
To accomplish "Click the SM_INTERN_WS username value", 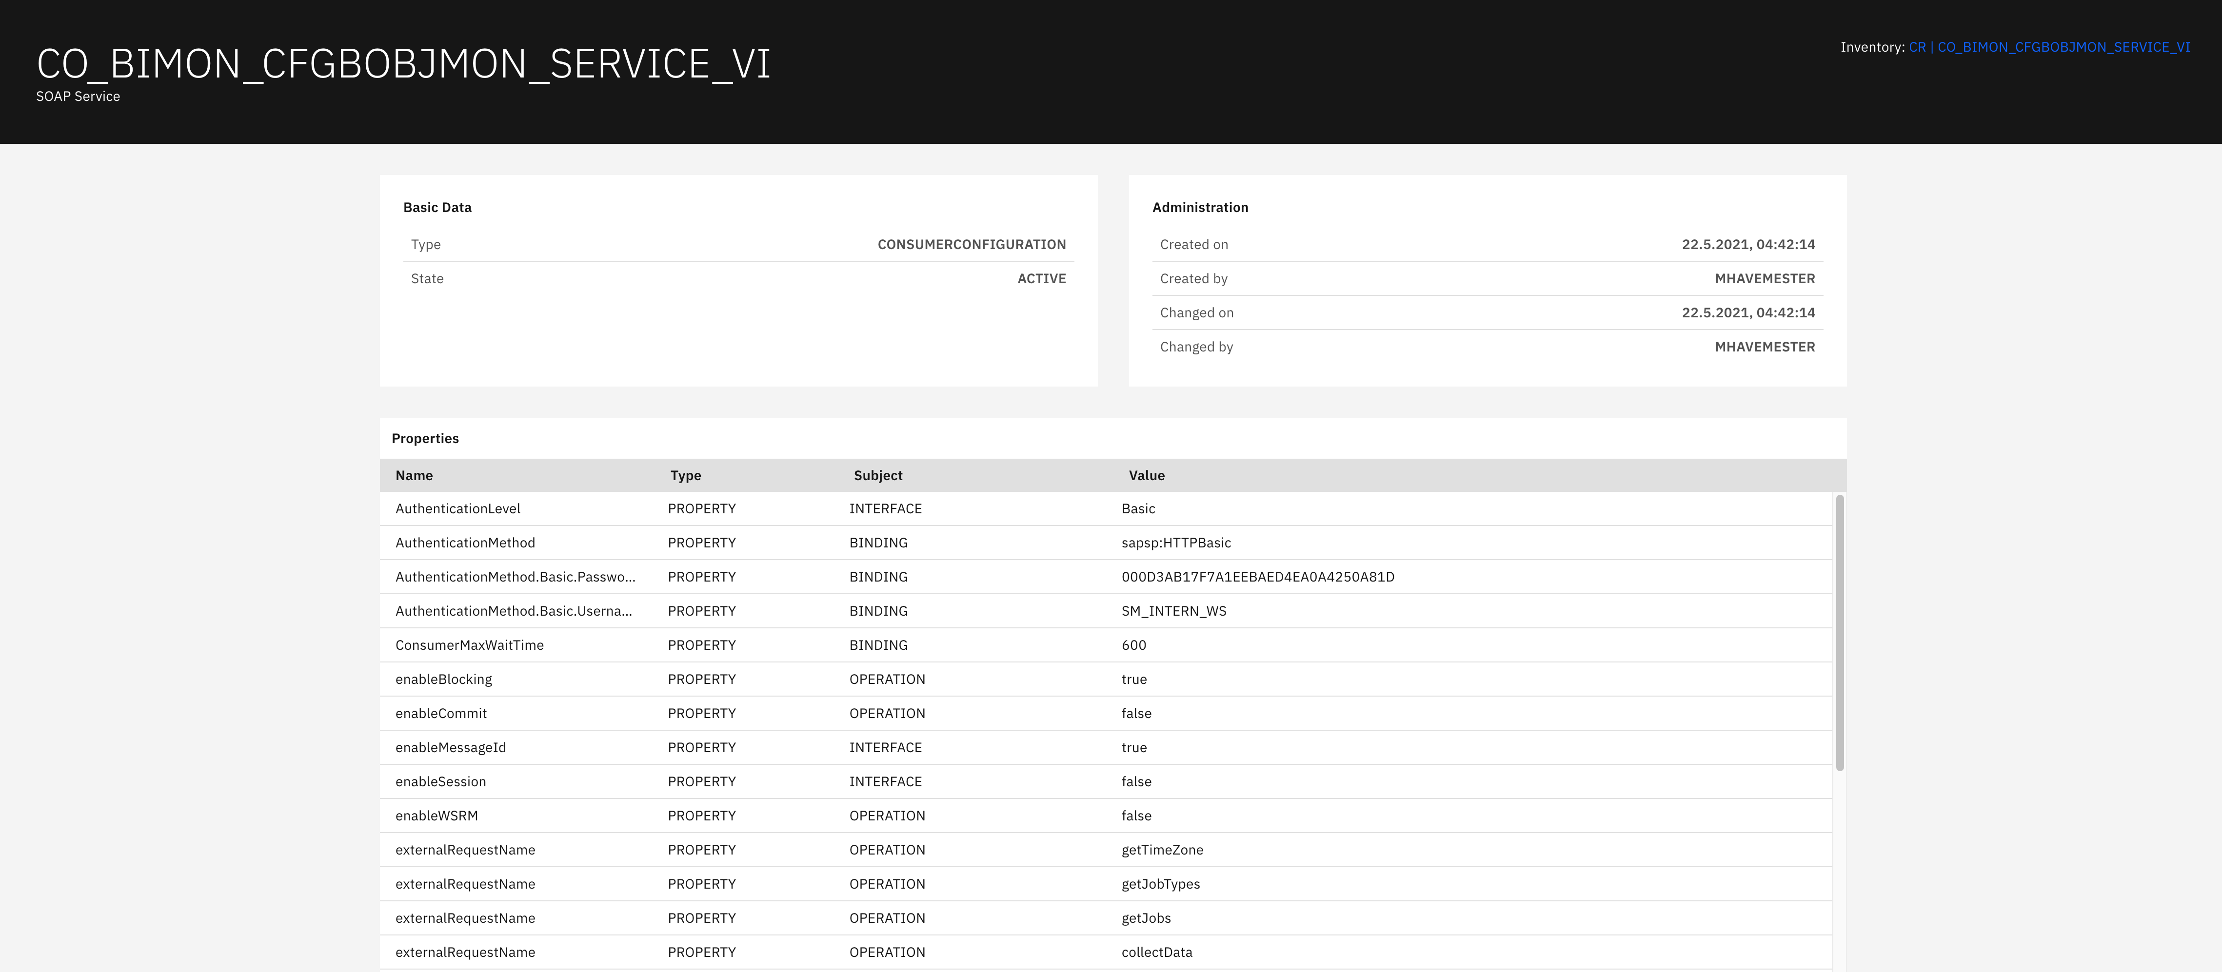I will pyautogui.click(x=1173, y=611).
